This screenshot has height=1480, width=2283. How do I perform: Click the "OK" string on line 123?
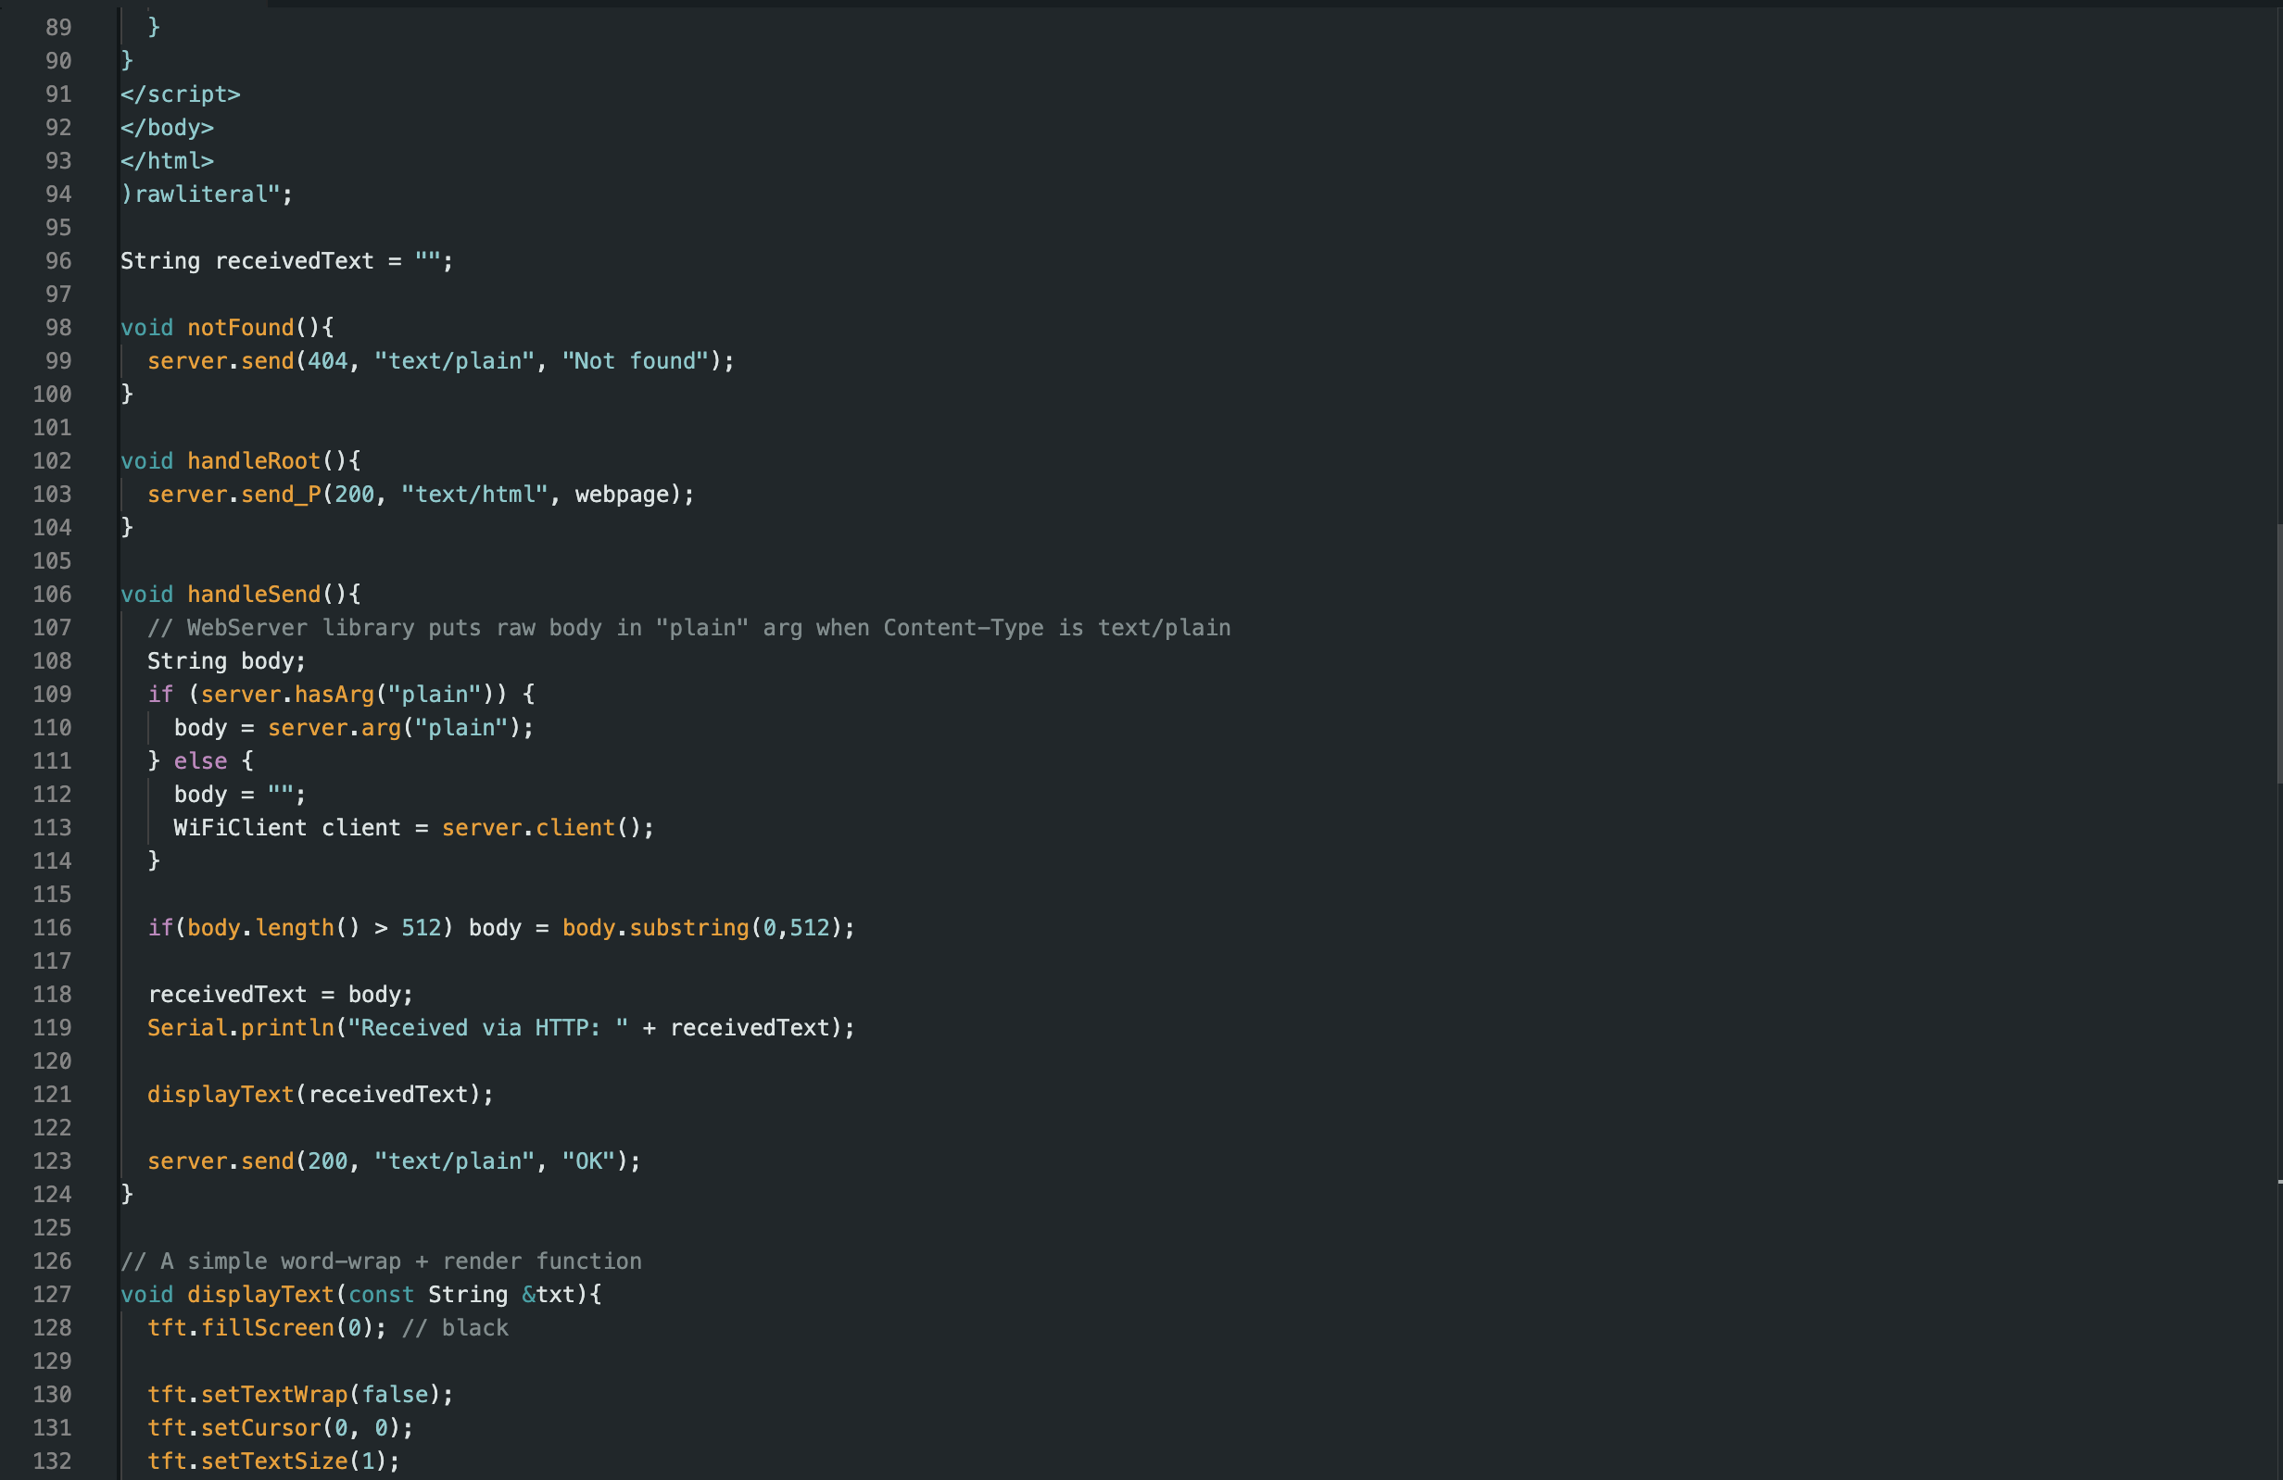(x=587, y=1160)
